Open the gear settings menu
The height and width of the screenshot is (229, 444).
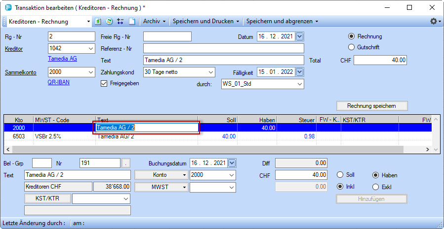(x=434, y=22)
